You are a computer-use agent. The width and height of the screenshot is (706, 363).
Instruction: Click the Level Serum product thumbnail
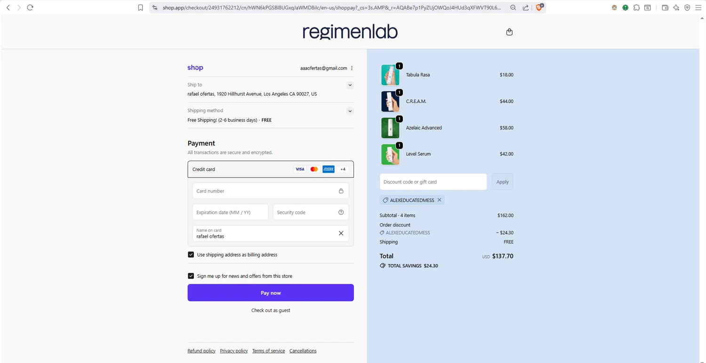(x=390, y=154)
